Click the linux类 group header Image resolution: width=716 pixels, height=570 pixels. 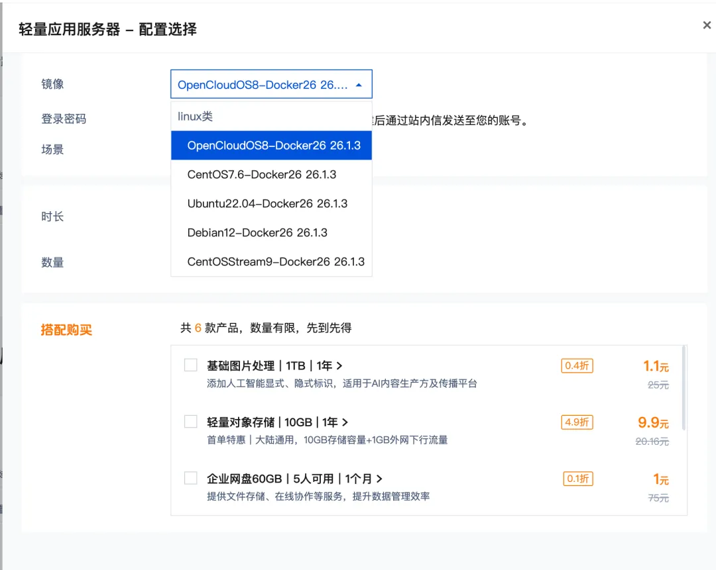(x=195, y=117)
